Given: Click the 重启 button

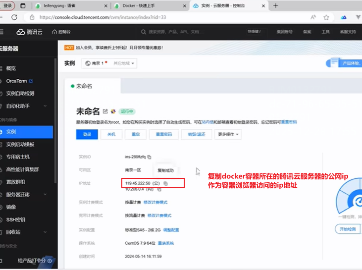Looking at the screenshot, I should (x=136, y=134).
